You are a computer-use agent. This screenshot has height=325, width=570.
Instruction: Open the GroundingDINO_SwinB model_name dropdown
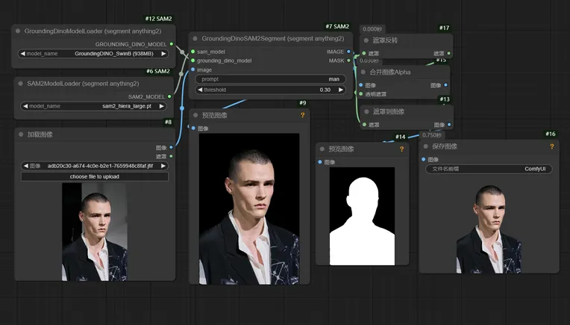click(x=95, y=54)
